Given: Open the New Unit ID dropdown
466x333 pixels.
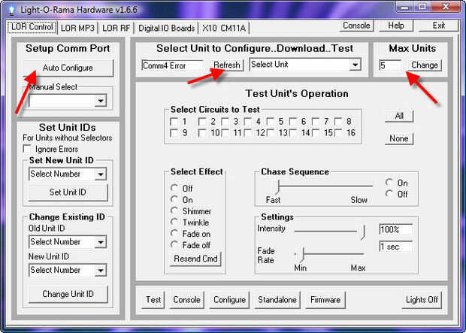Looking at the screenshot, I should point(101,271).
